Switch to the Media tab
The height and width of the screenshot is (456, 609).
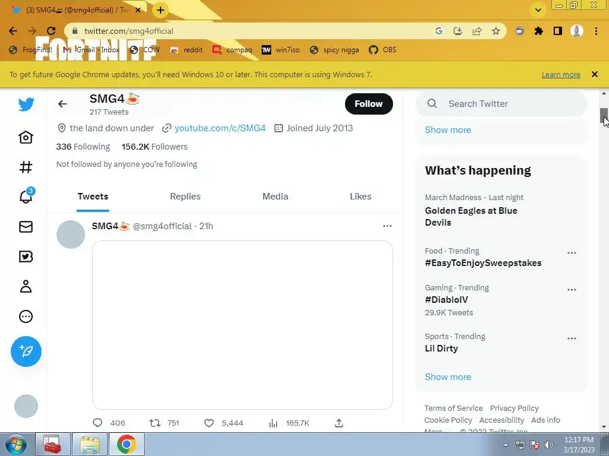[275, 197]
